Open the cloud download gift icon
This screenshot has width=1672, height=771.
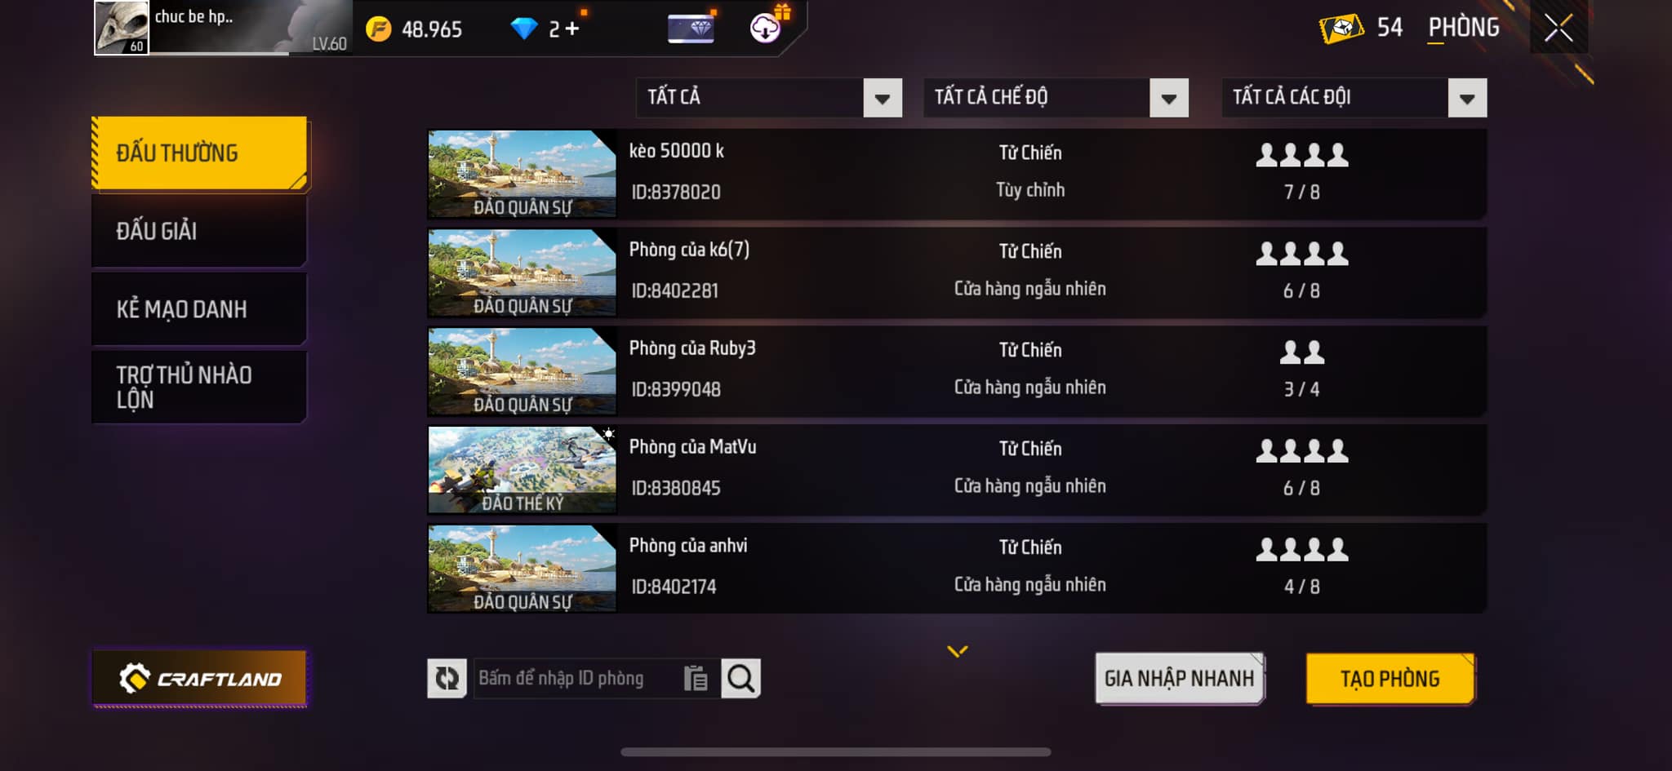click(x=766, y=28)
